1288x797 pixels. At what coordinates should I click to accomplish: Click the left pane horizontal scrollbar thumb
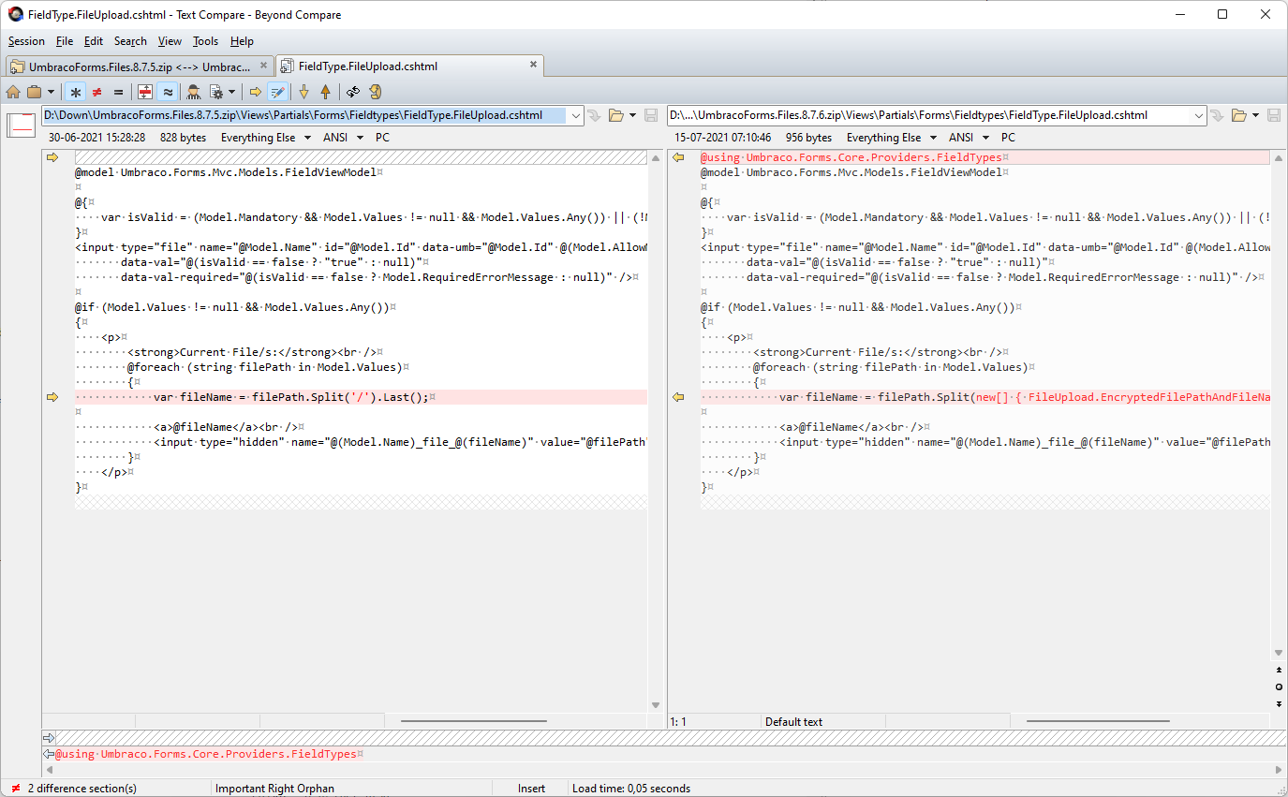[x=473, y=721]
